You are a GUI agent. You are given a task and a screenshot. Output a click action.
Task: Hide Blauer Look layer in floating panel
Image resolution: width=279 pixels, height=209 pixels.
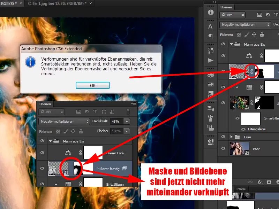pyautogui.click(x=42, y=153)
